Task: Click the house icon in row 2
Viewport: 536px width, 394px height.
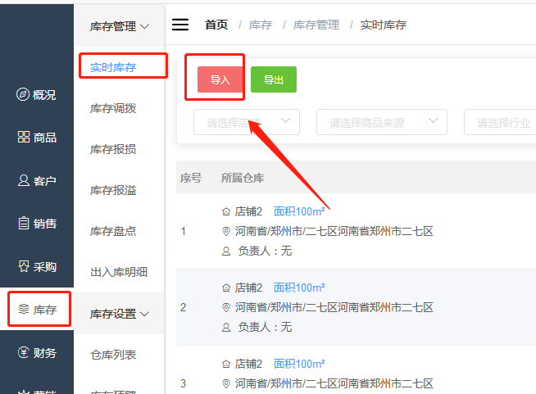Action: tap(226, 288)
